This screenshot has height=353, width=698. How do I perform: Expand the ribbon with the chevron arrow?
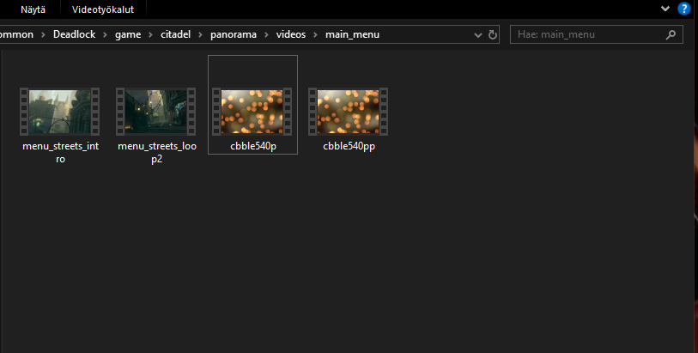click(665, 9)
